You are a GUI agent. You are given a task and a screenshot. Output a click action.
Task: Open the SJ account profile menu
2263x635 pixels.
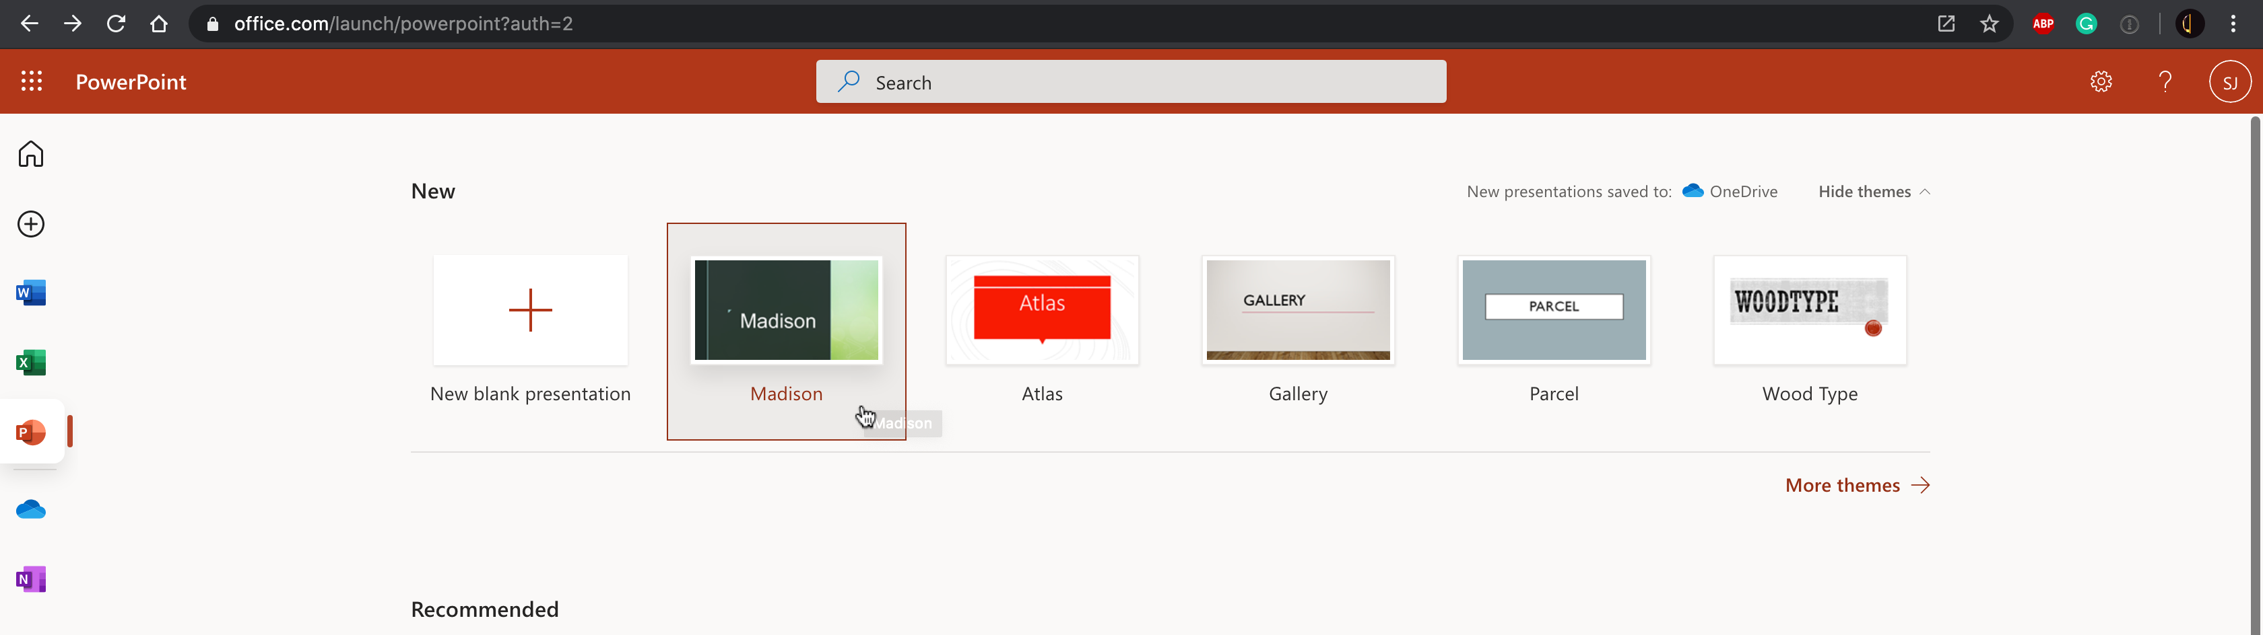pyautogui.click(x=2229, y=83)
